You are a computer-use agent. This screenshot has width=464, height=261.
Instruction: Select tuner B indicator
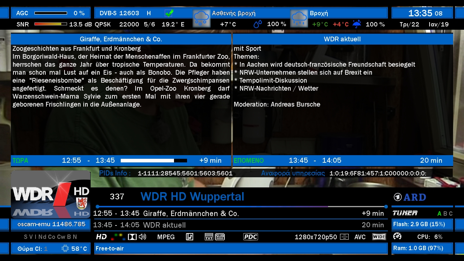coord(445,214)
